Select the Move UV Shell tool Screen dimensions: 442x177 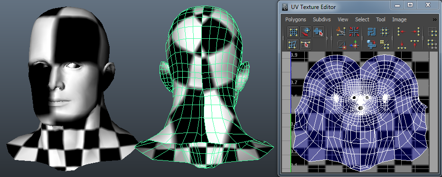(306, 32)
